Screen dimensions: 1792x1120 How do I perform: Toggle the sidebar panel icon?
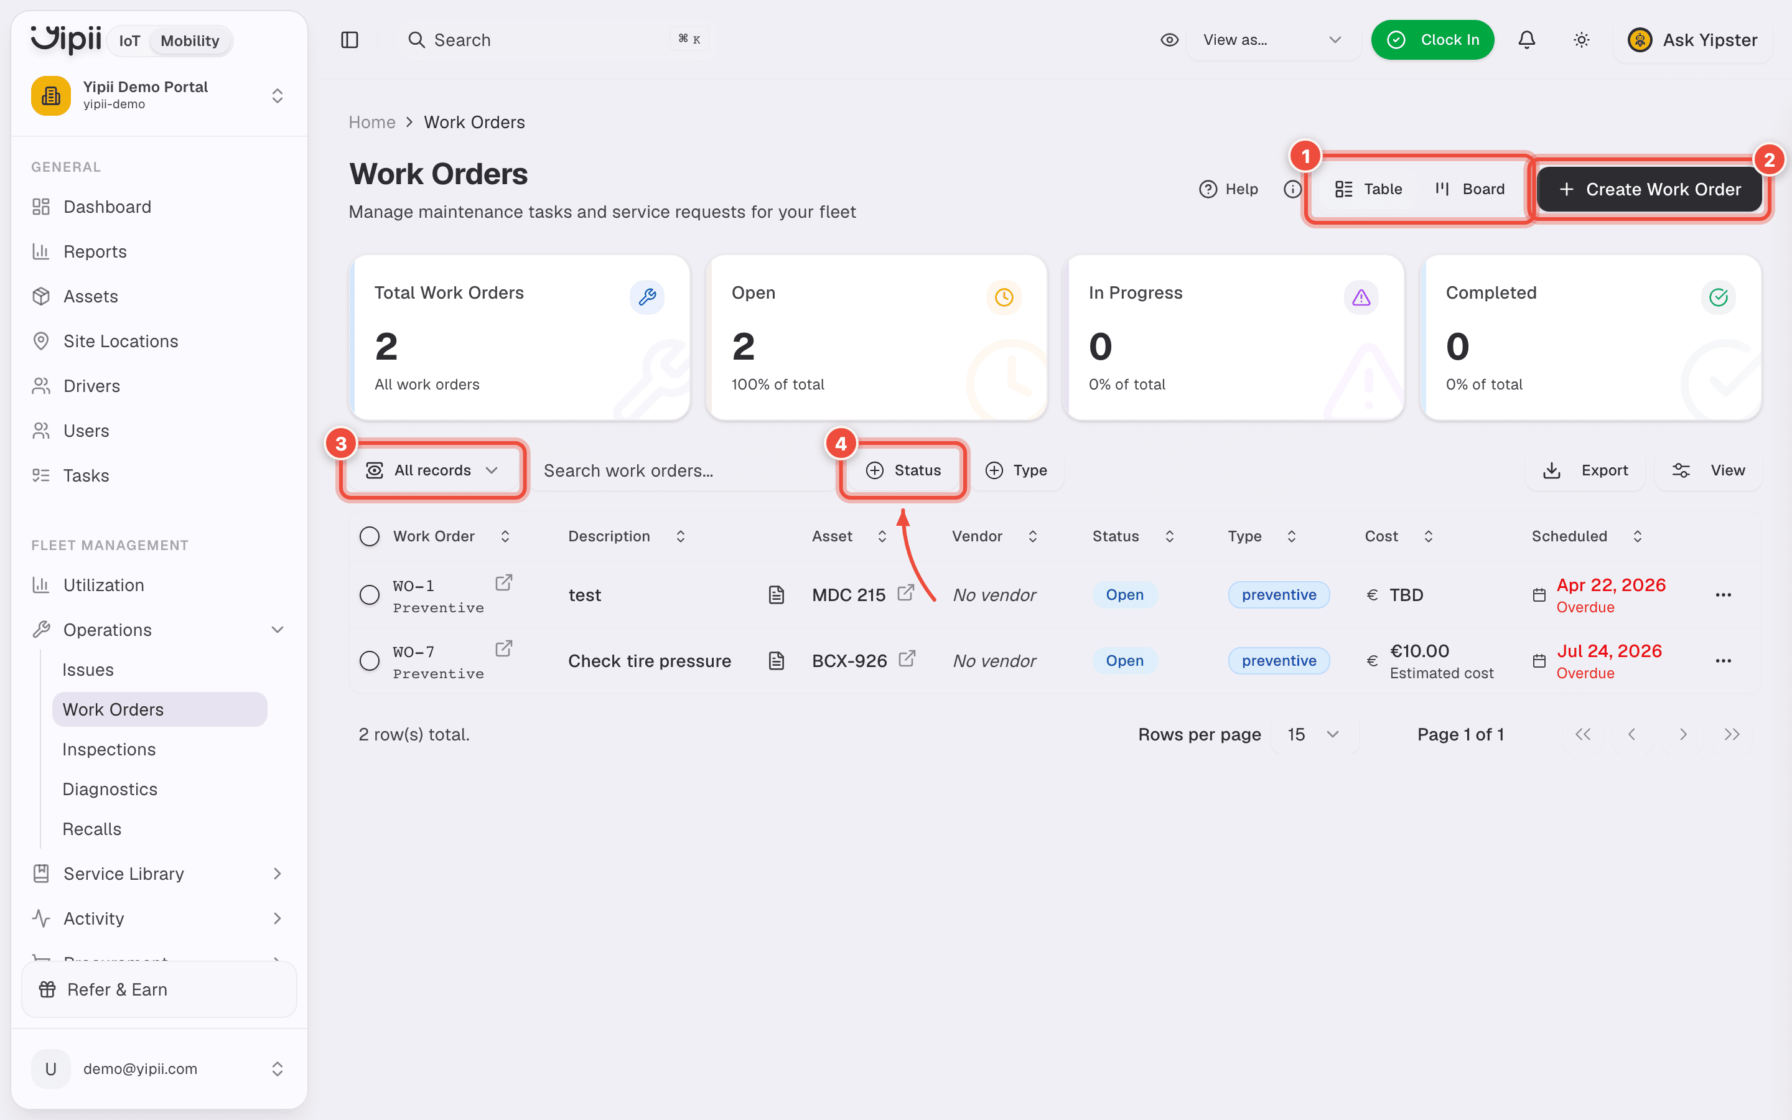(350, 40)
